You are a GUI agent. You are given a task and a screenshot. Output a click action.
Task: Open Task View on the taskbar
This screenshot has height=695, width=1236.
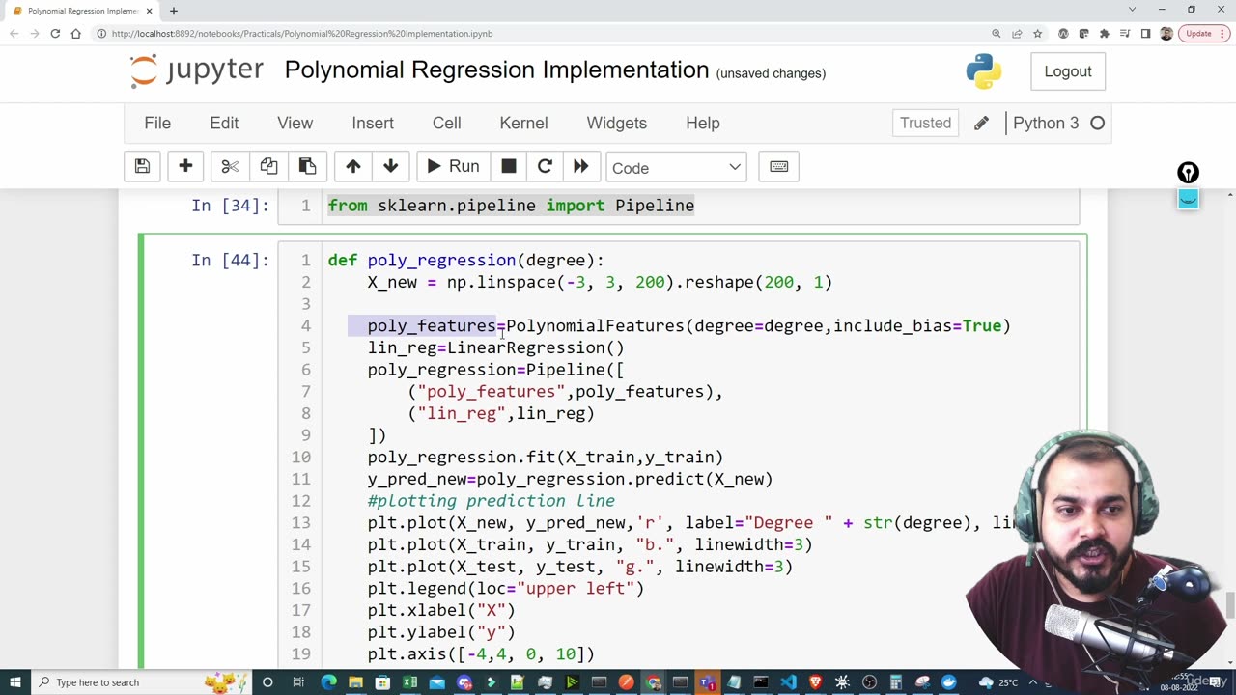299,682
